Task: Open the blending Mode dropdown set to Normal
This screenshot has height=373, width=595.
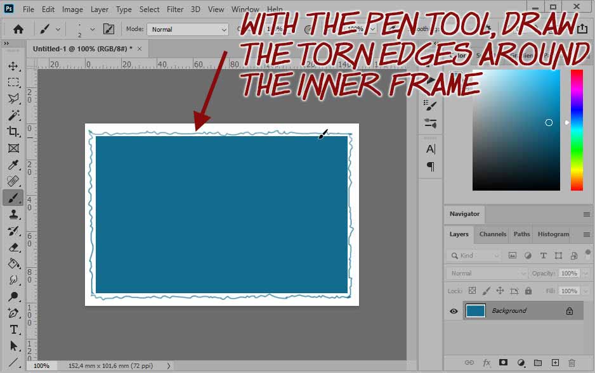Action: (x=187, y=29)
